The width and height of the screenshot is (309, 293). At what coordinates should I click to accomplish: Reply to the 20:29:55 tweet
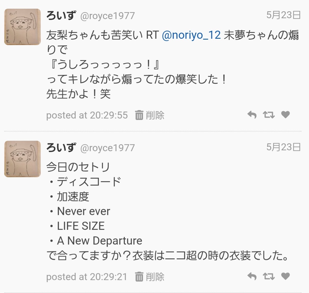click(252, 115)
